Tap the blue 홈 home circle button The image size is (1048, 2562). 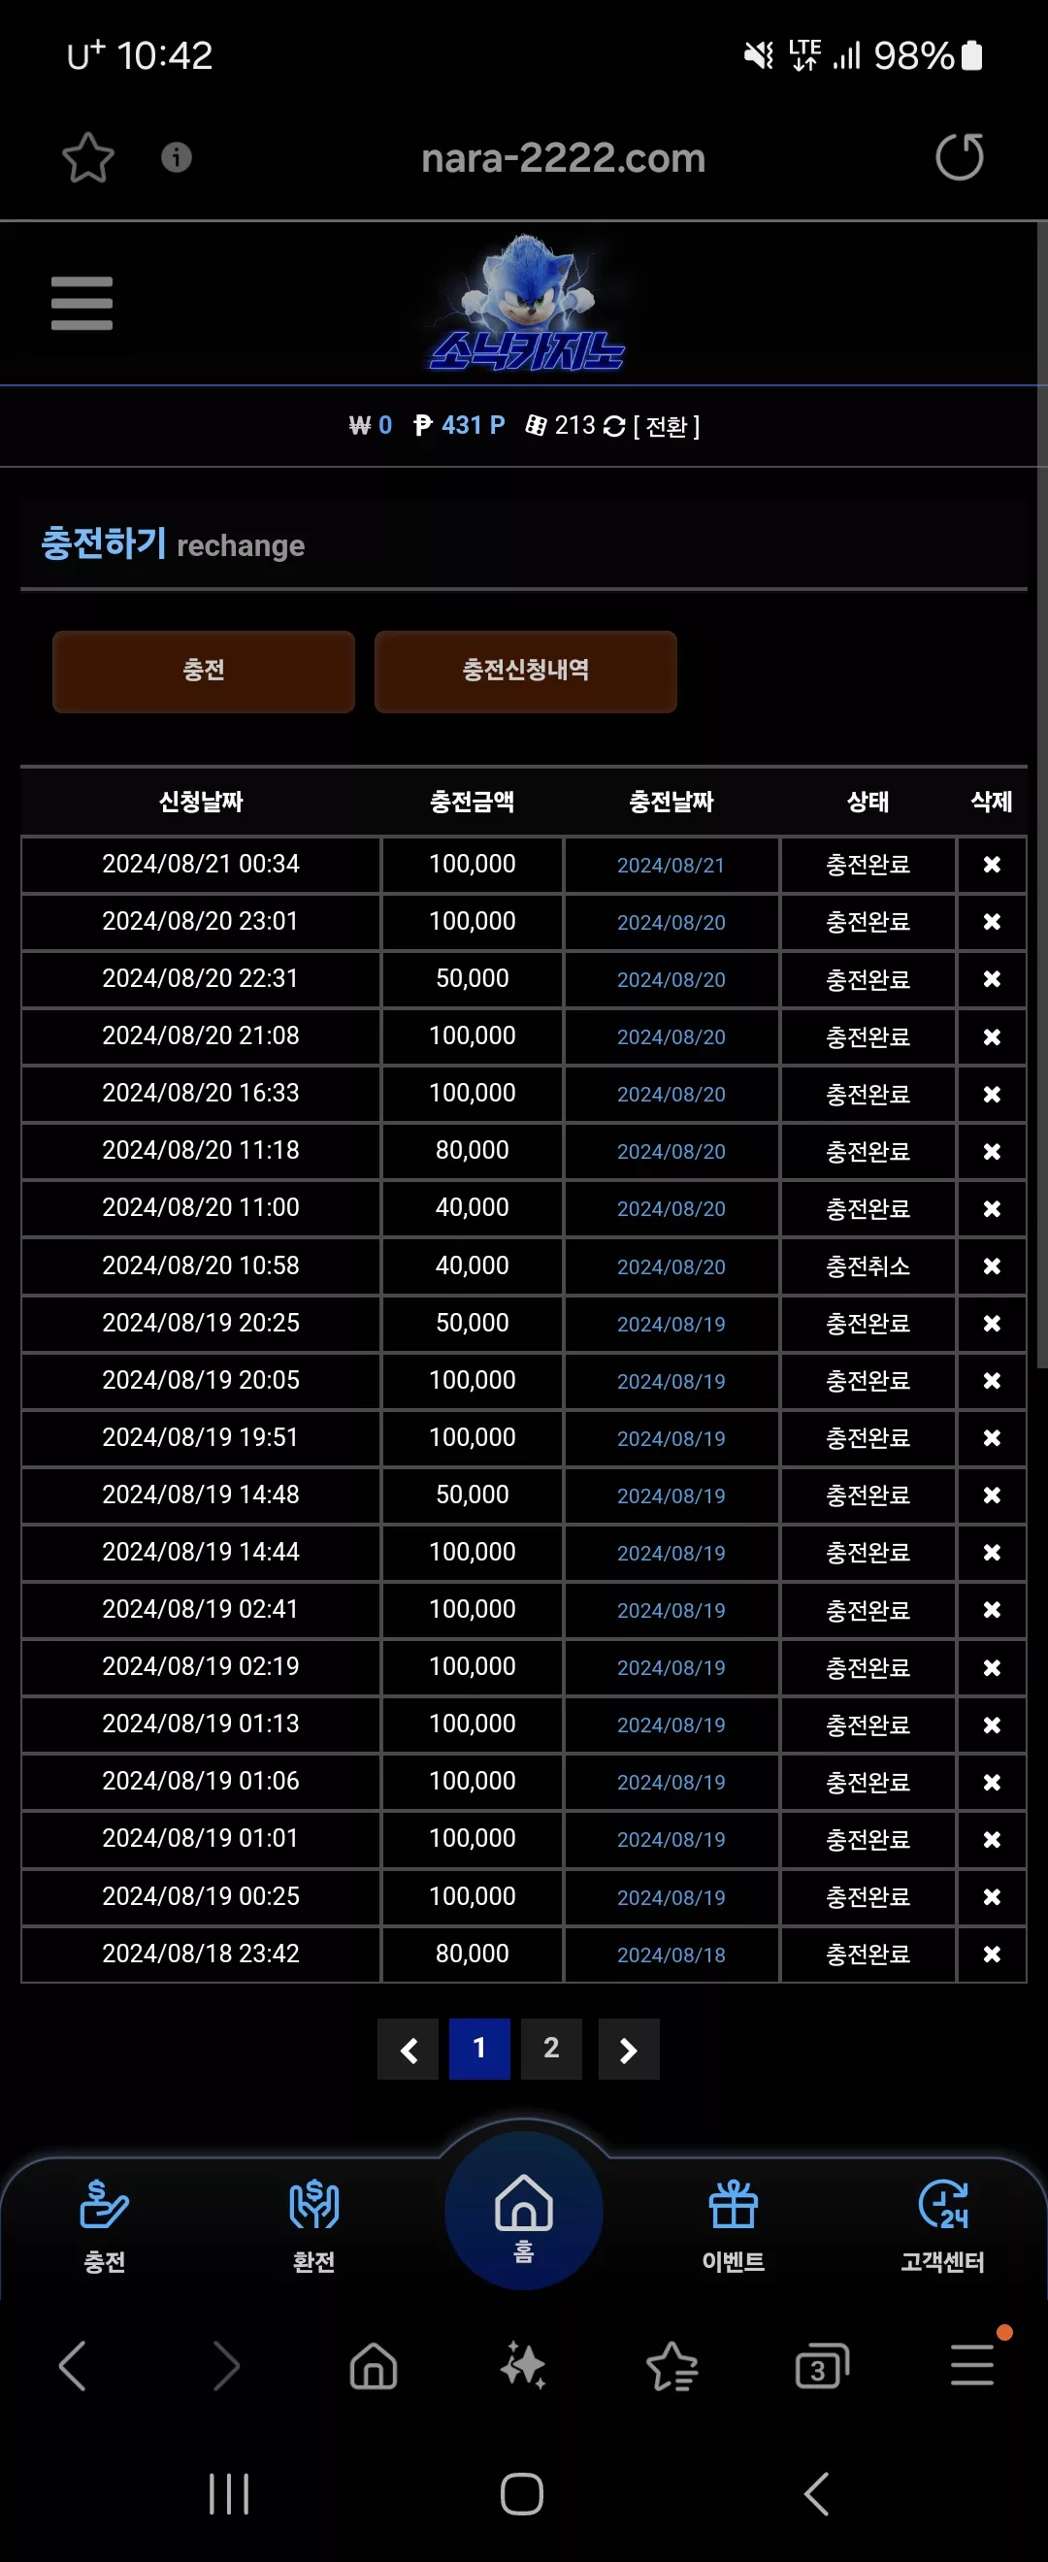tap(524, 2210)
